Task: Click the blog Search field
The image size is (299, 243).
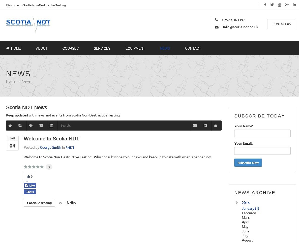Action: [124, 126]
